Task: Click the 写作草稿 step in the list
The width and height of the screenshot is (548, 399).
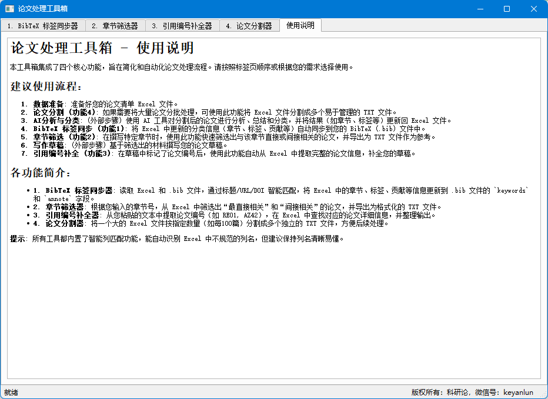Action: (x=48, y=145)
